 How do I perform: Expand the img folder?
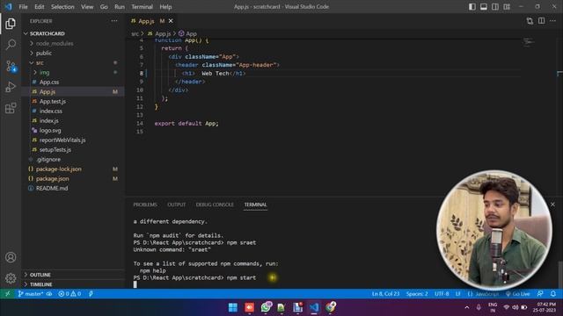click(73, 72)
